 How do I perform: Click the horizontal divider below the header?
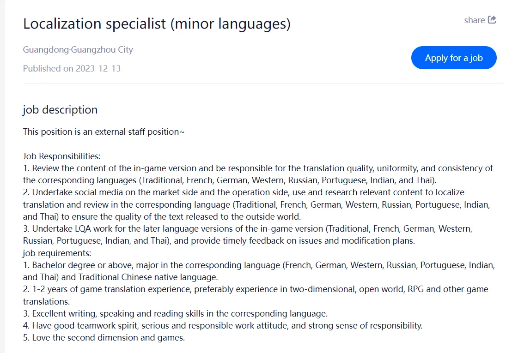point(263,84)
